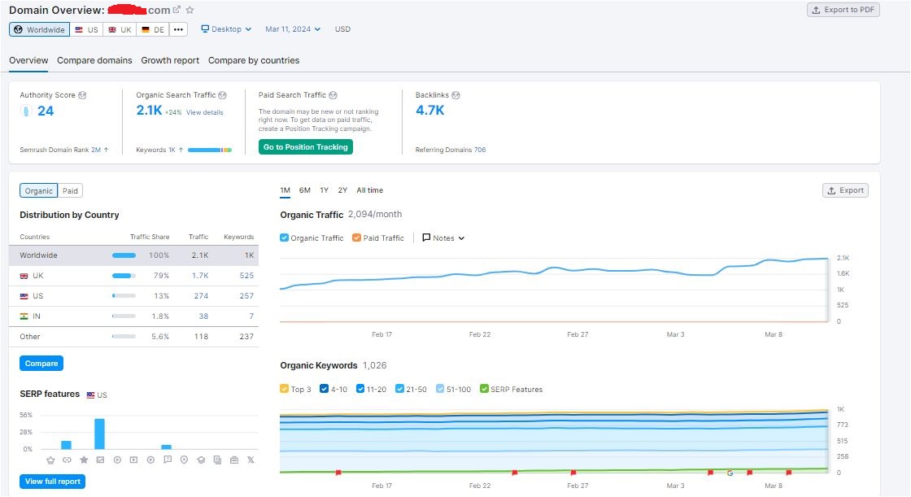Click the Go to Position Tracking button
Image resolution: width=911 pixels, height=497 pixels.
(306, 147)
